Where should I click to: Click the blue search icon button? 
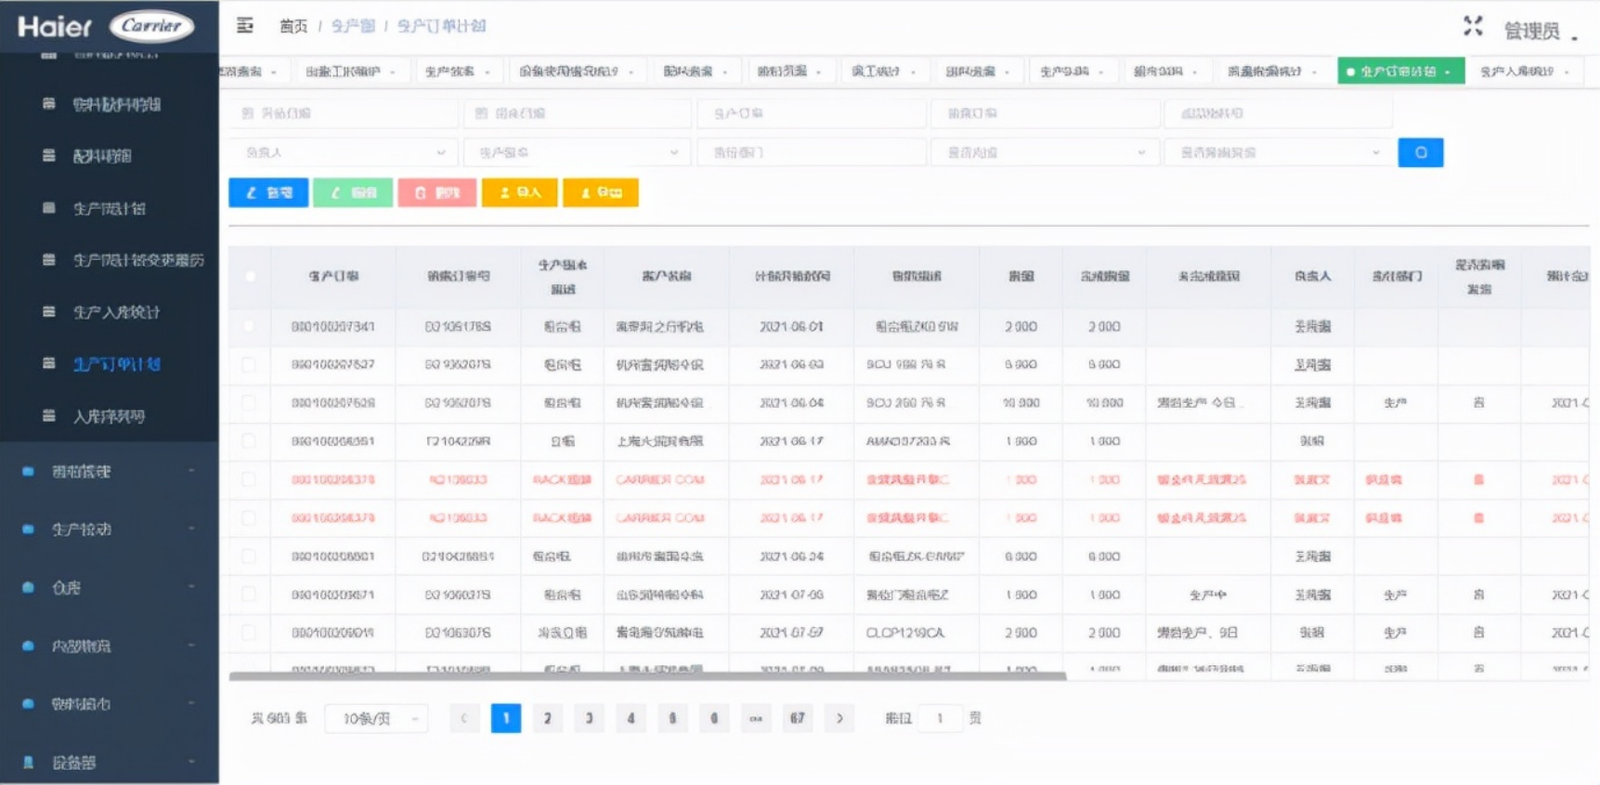(1420, 152)
